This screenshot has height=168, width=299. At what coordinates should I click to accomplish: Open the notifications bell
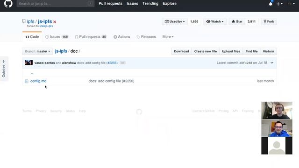tap(271, 4)
